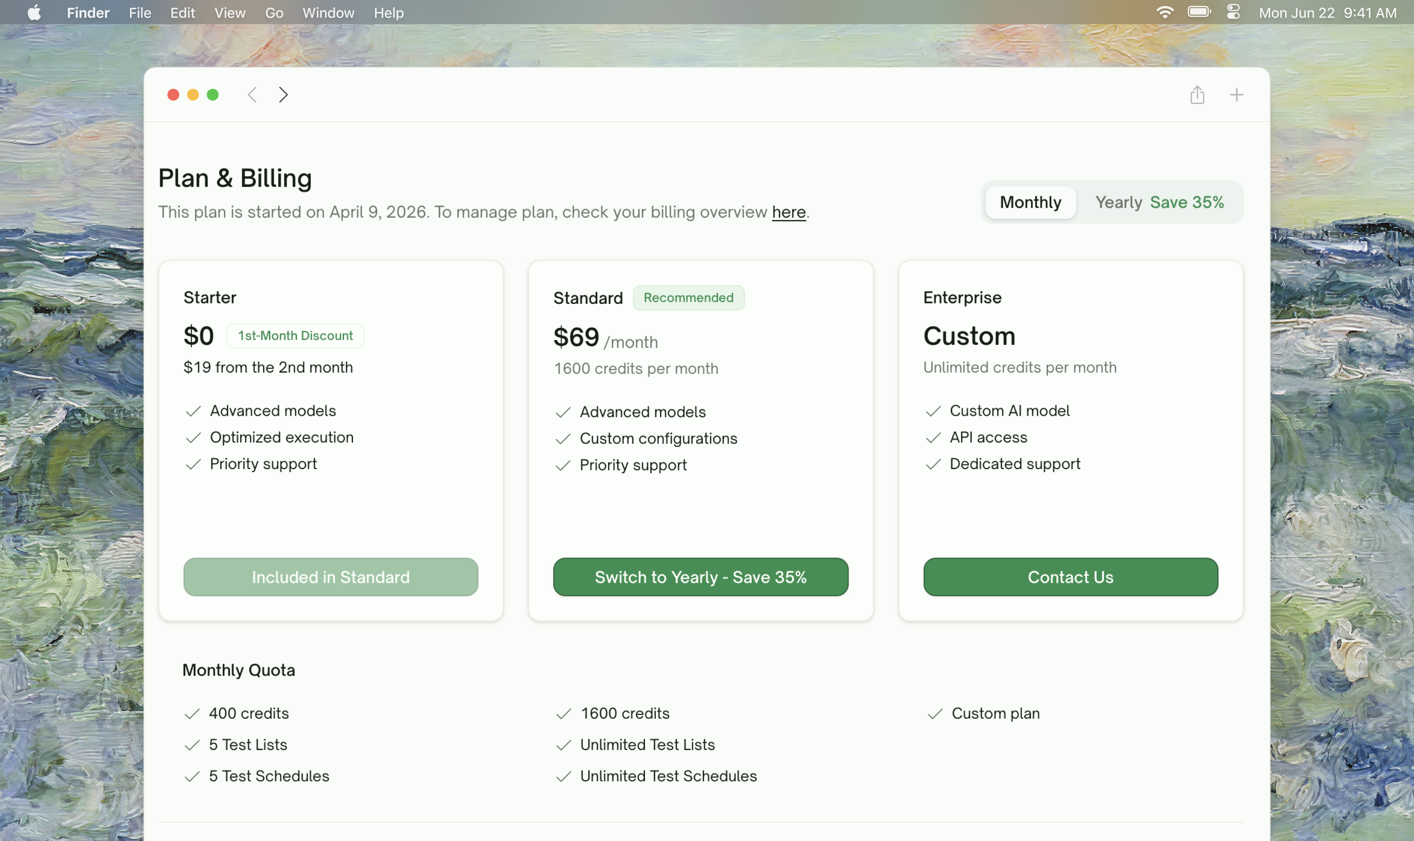The width and height of the screenshot is (1414, 841).
Task: Open Wi-Fi status in menu bar
Action: click(1165, 12)
